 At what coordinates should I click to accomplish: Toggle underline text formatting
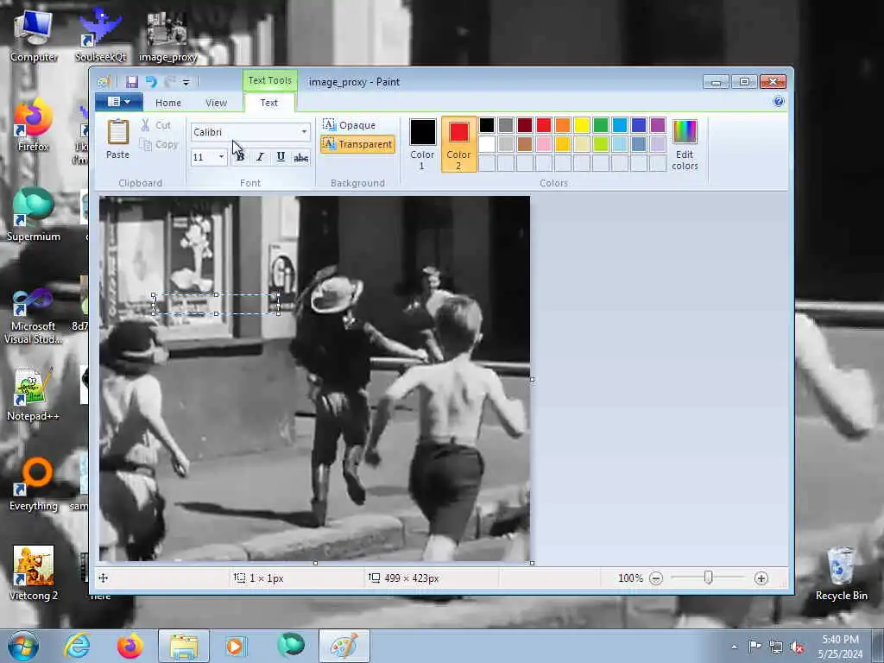281,157
